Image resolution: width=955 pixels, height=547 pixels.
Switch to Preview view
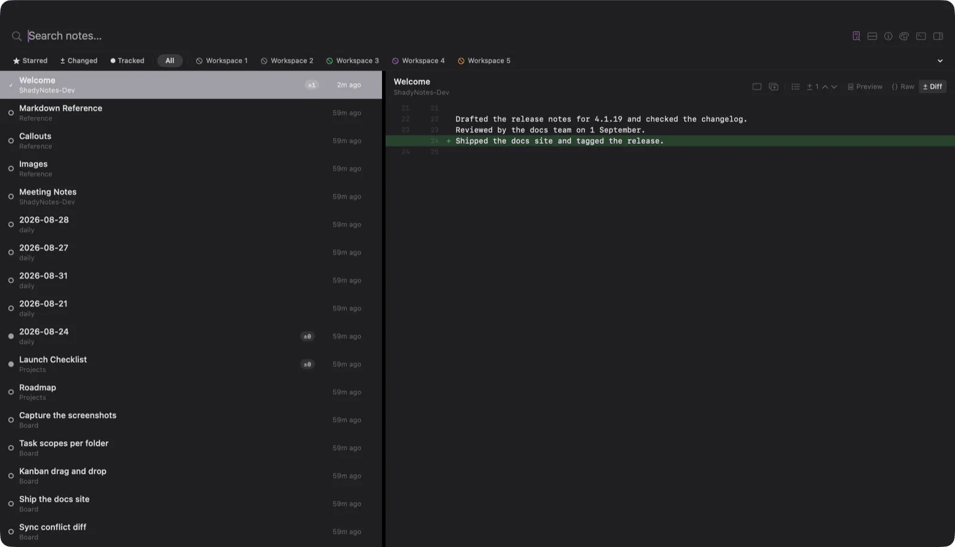pyautogui.click(x=864, y=86)
